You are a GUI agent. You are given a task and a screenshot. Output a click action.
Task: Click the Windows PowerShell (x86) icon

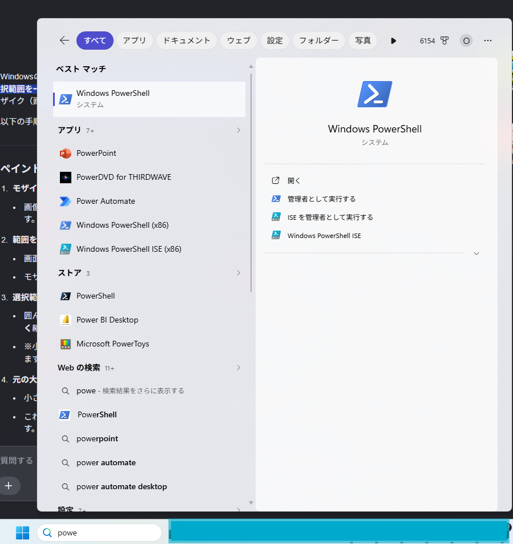click(x=66, y=225)
